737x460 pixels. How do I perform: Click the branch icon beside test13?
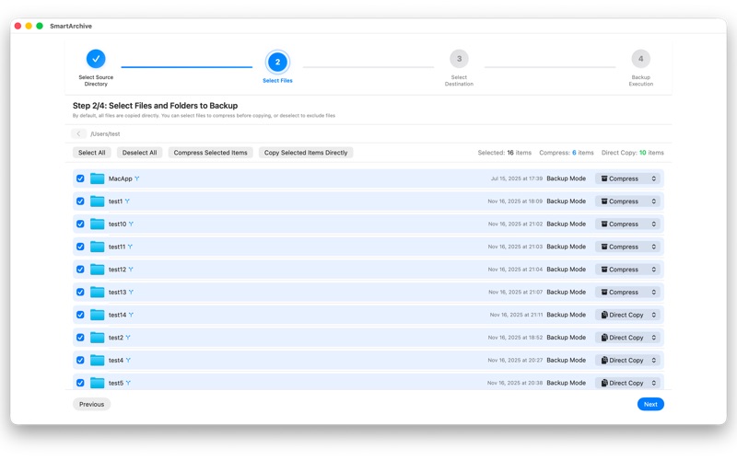pos(131,292)
